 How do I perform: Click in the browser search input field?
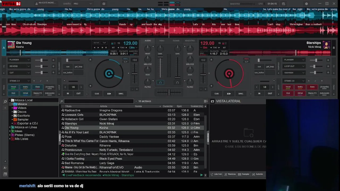99,101
